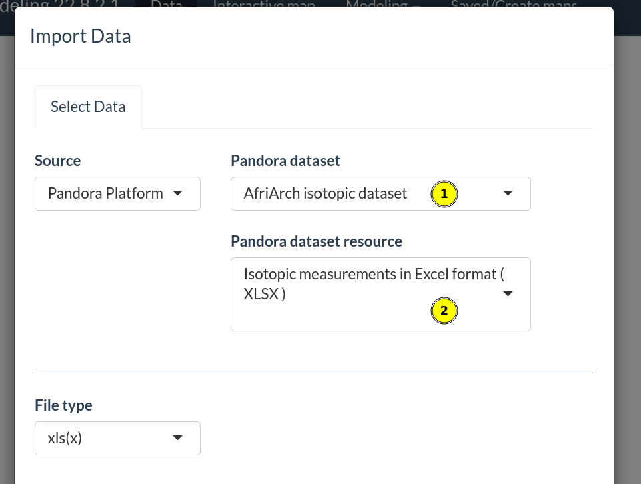Open the Saved/Create maps page
641x484 pixels.
pos(514,6)
